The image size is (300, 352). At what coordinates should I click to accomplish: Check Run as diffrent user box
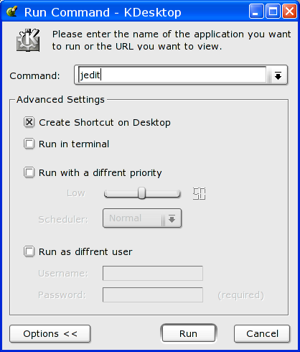point(29,251)
